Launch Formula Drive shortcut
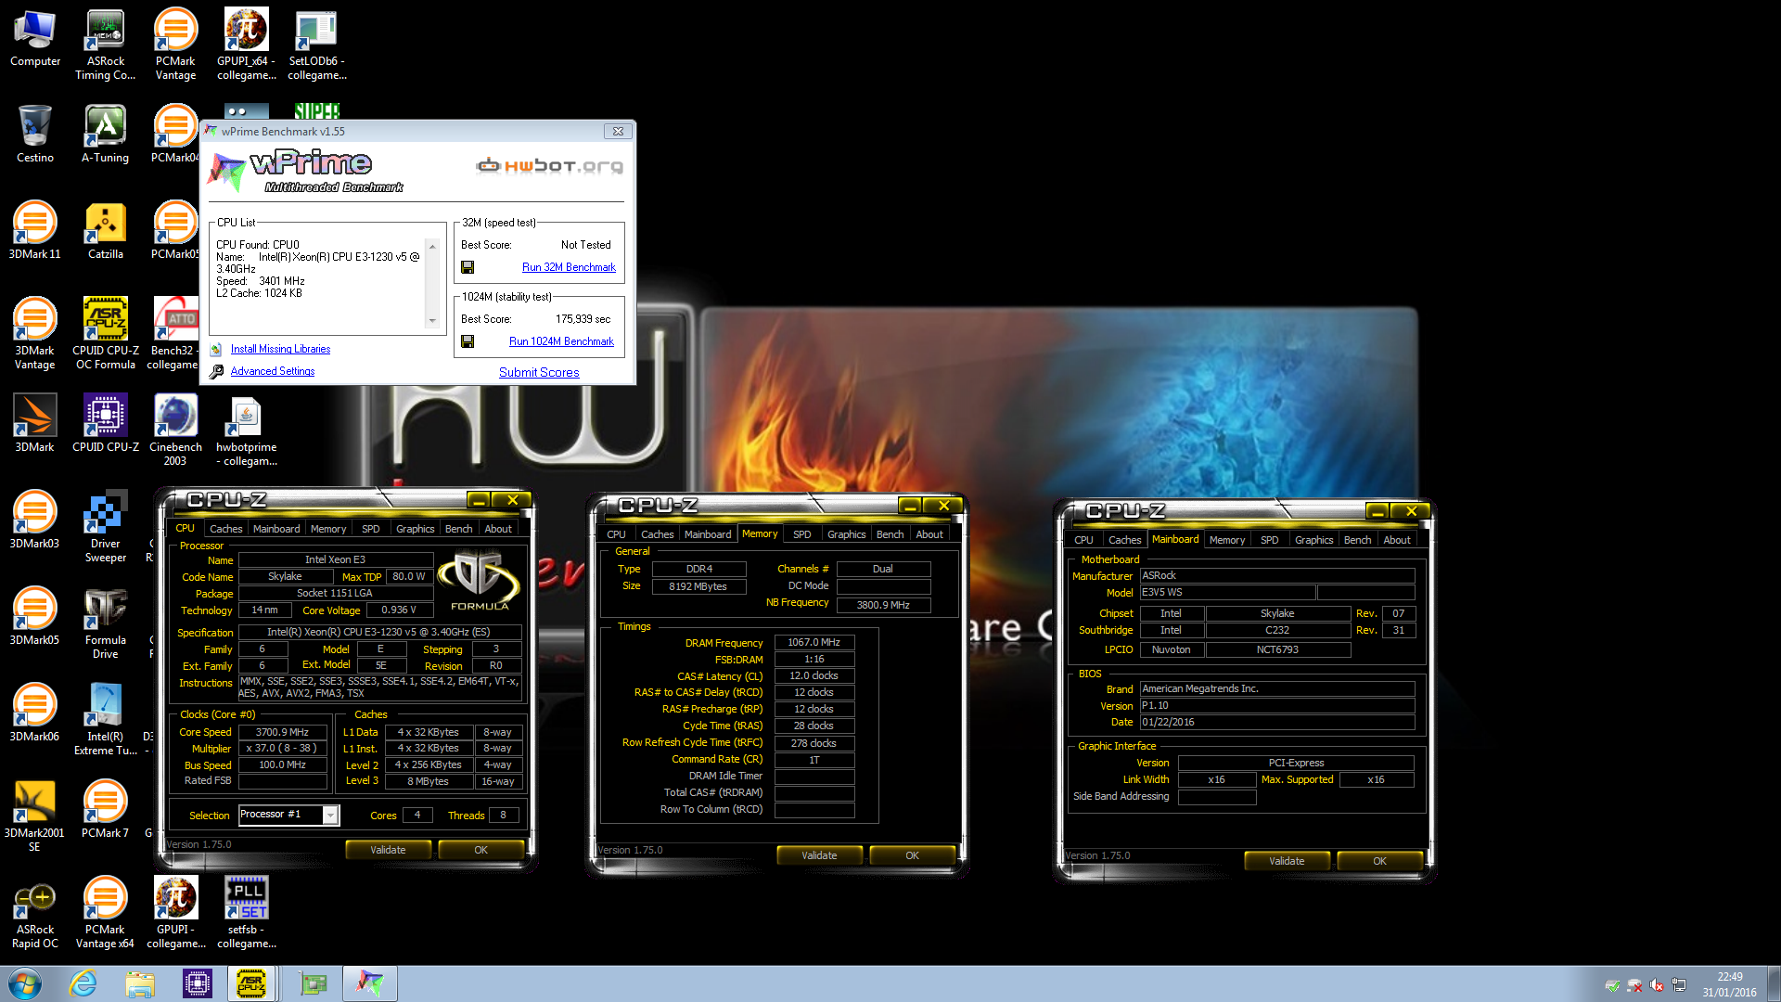Image resolution: width=1781 pixels, height=1002 pixels. pos(106,623)
